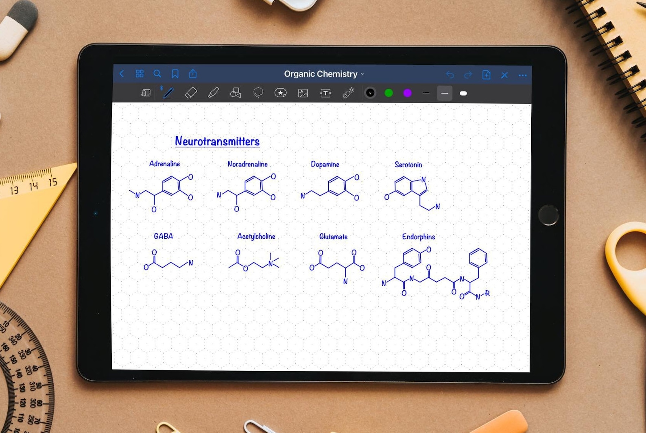
Task: Tap the Serotonin structure drawing
Action: click(x=412, y=194)
